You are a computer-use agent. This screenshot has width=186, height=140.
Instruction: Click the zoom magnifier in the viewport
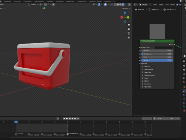coord(129,25)
